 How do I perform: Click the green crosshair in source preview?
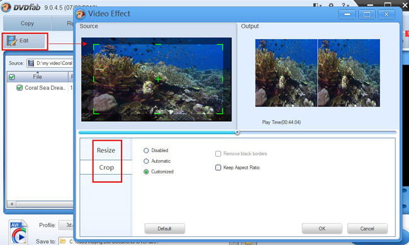coord(158,79)
